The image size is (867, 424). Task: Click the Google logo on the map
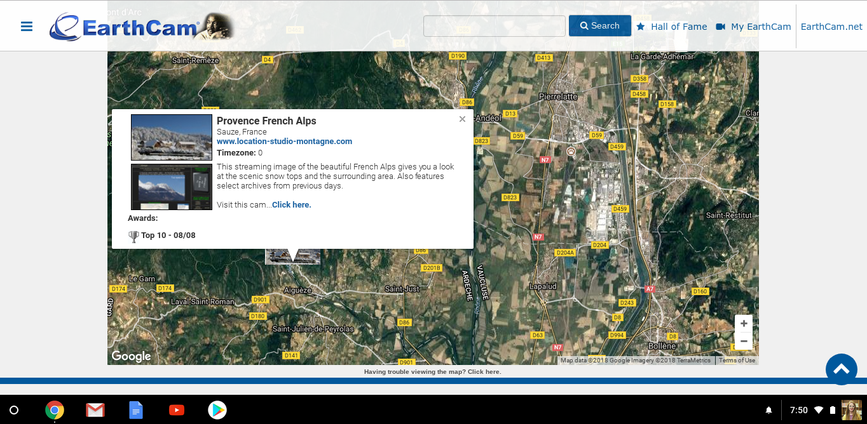click(x=131, y=356)
